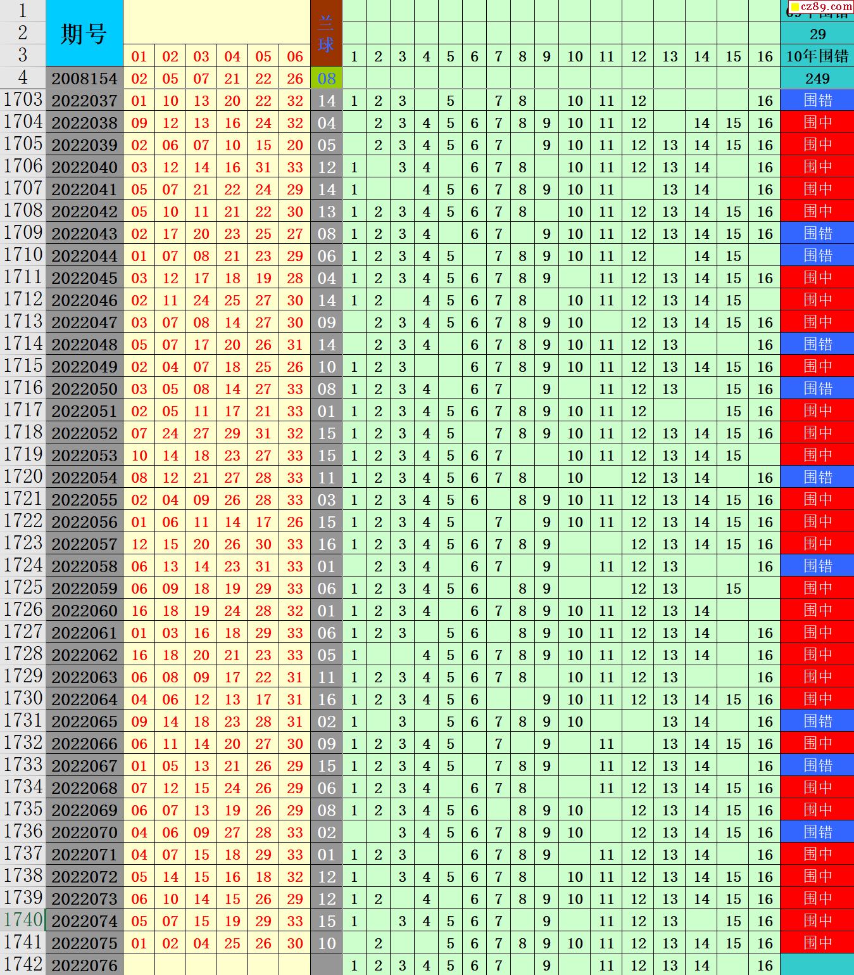Click the green 08 blue-ball cell for 2008154
The height and width of the screenshot is (975, 854).
coord(326,78)
